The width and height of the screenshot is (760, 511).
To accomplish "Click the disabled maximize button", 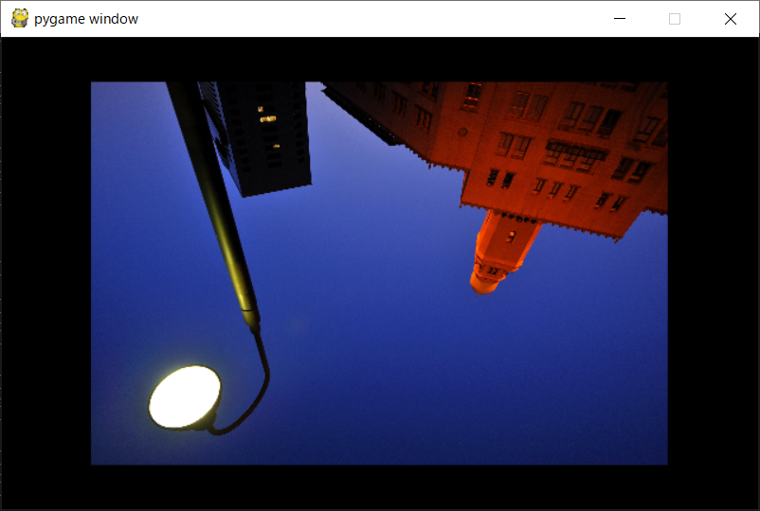I will click(675, 19).
